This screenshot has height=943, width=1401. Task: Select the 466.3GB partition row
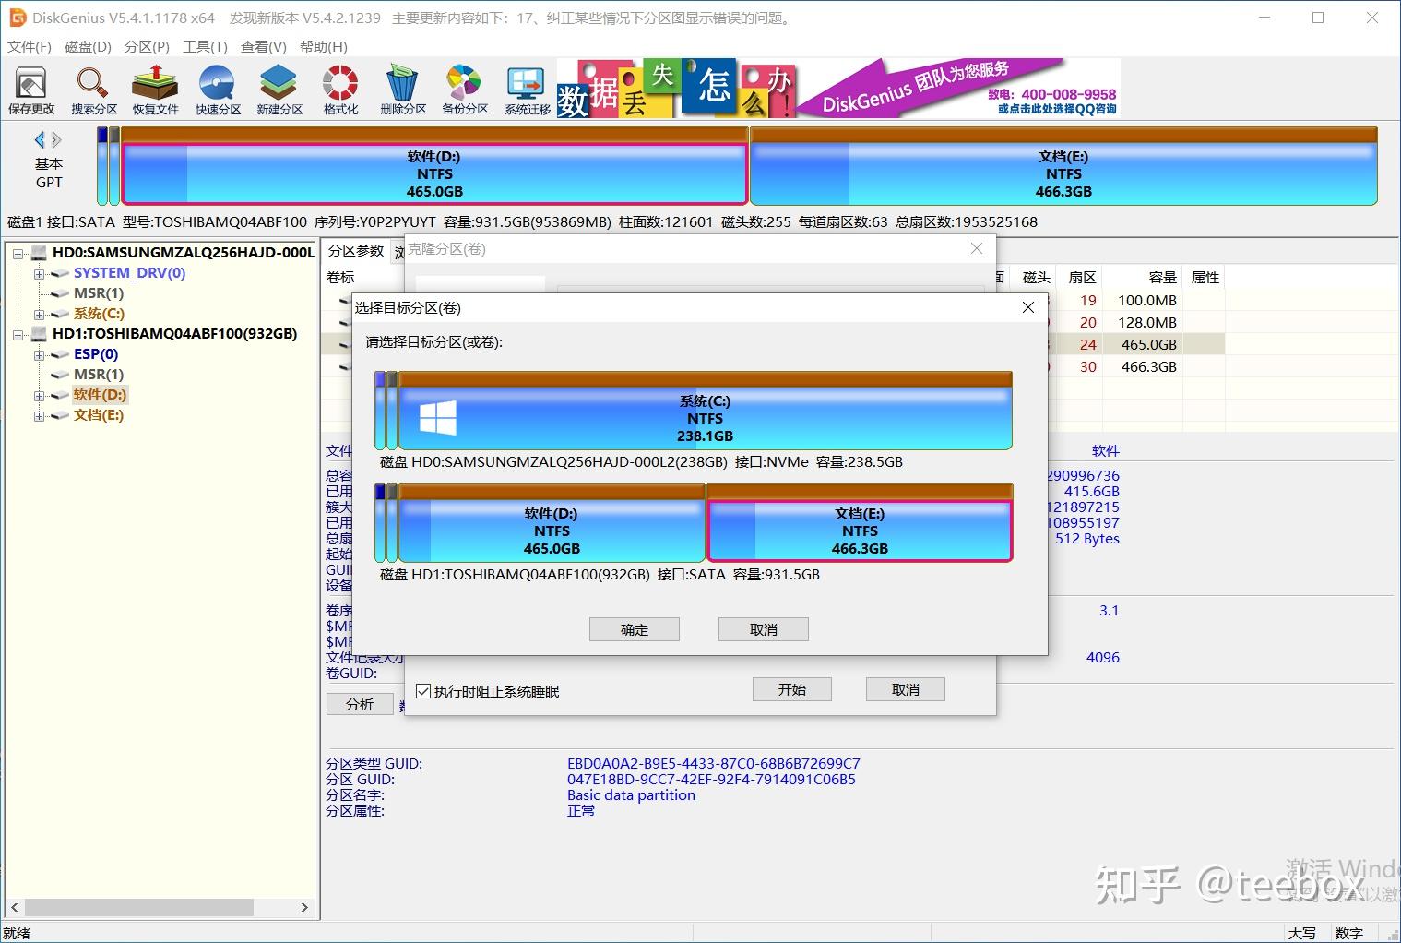click(x=775, y=366)
